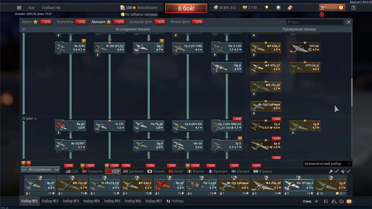Open the hamburger main menu
The height and width of the screenshot is (209, 372).
19,8
